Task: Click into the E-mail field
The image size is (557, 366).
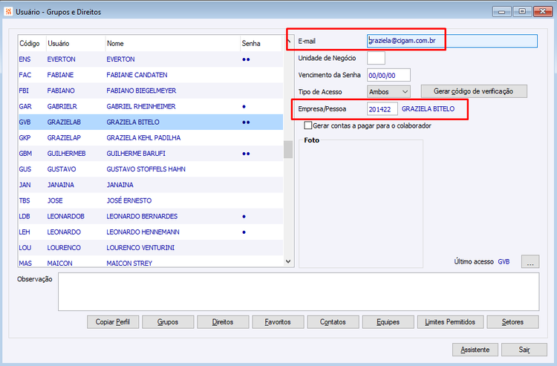Action: pos(452,41)
